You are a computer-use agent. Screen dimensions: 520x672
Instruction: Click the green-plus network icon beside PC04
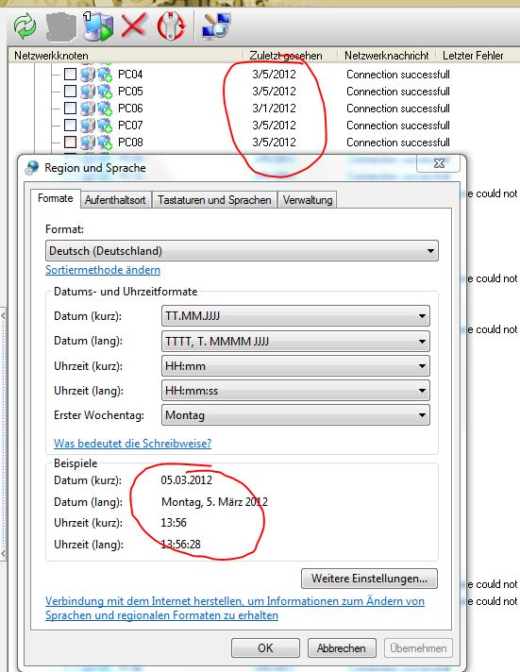105,75
